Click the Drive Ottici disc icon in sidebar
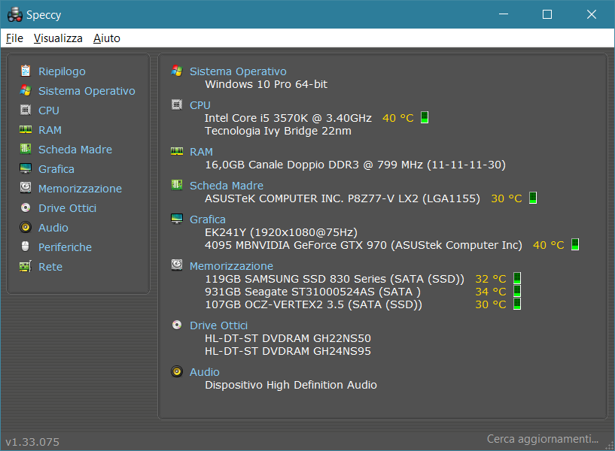615x451 pixels. (x=26, y=207)
